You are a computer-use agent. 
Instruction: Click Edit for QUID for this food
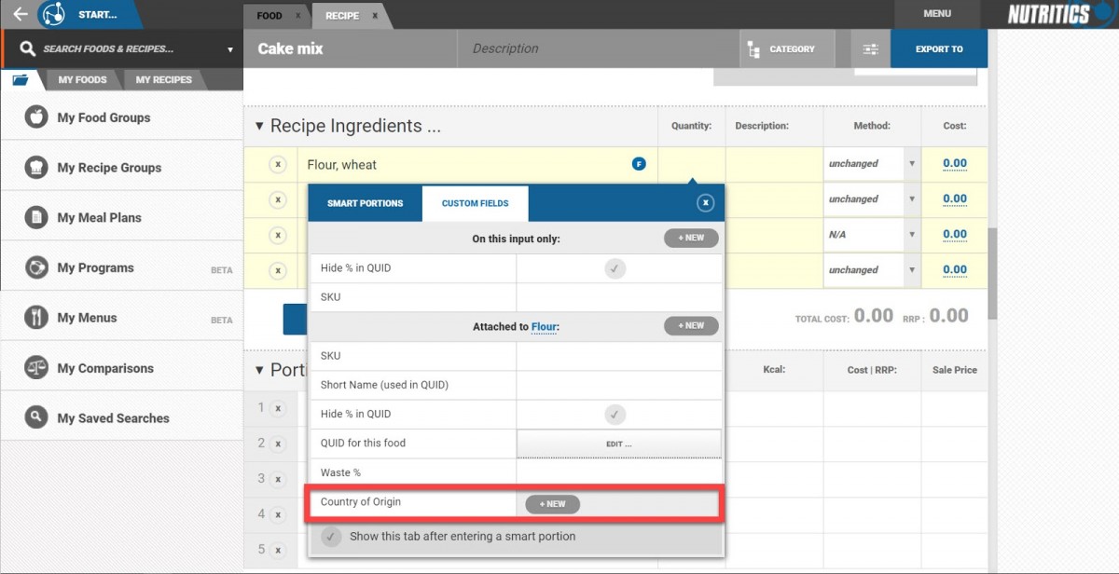[x=618, y=444]
